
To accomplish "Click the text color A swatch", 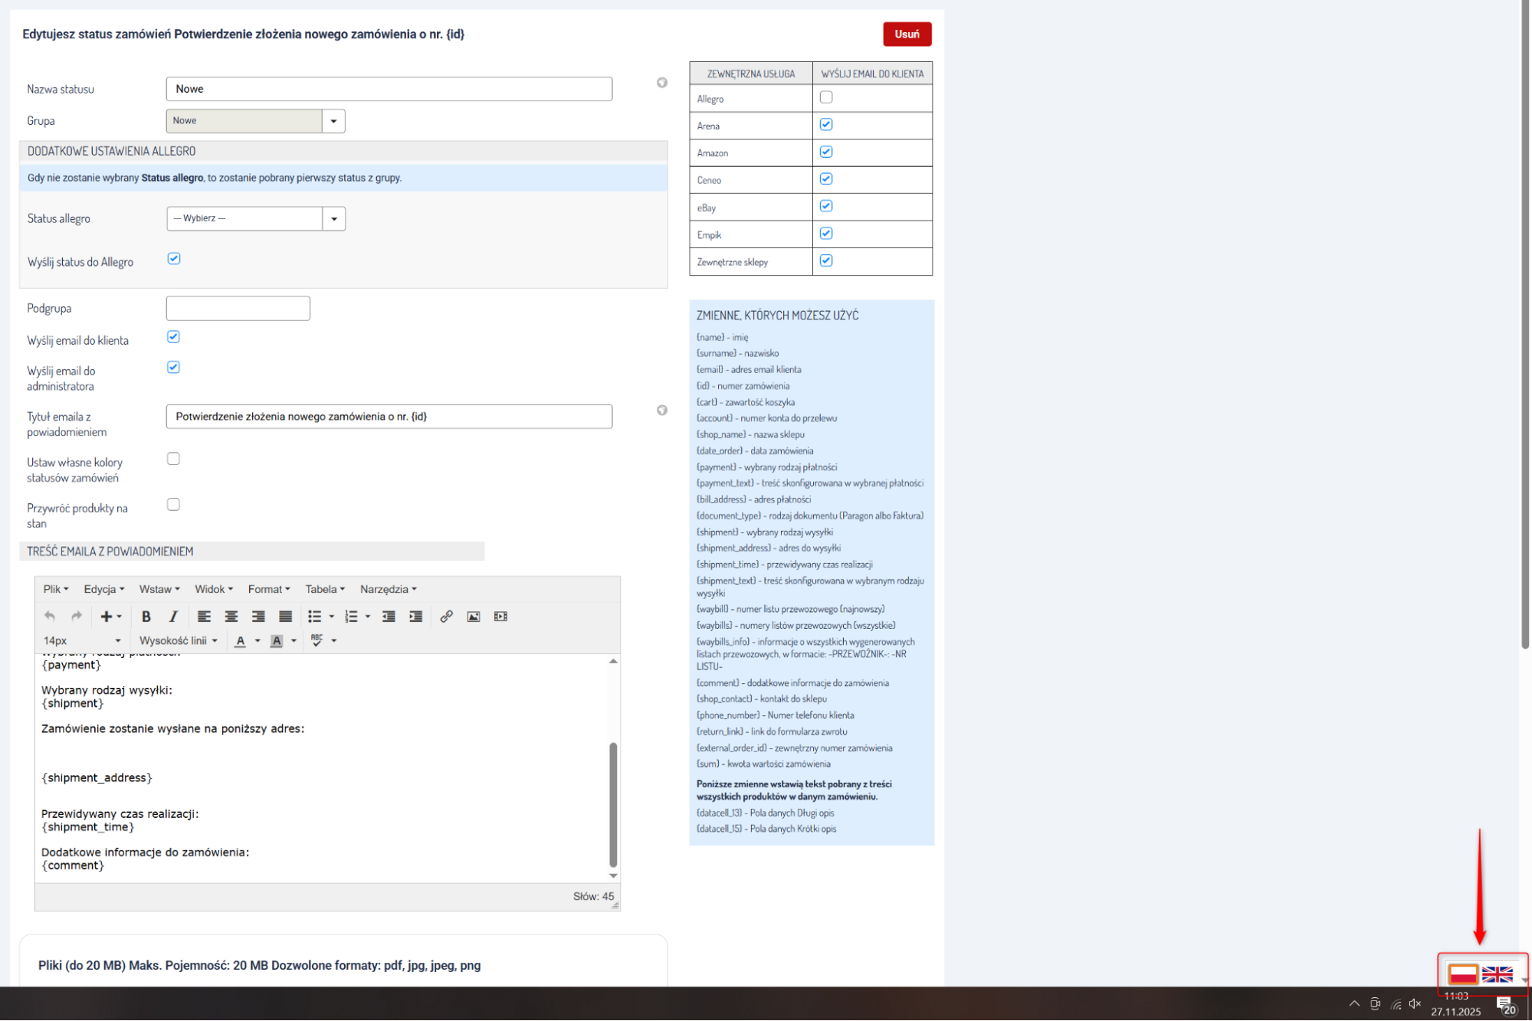I will (x=241, y=641).
